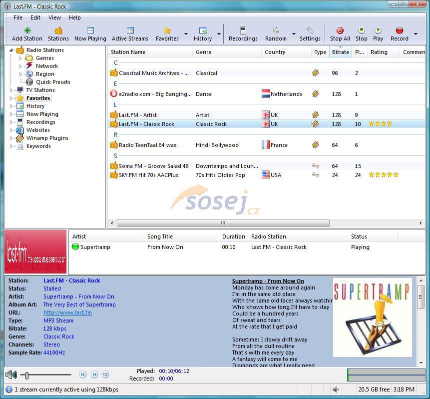The width and height of the screenshot is (430, 399).
Task: Sort by Genre column header
Action: point(227,52)
